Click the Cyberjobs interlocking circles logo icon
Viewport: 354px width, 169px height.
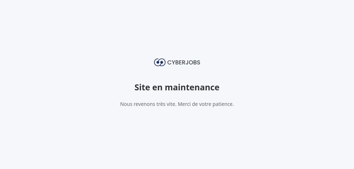click(x=160, y=62)
